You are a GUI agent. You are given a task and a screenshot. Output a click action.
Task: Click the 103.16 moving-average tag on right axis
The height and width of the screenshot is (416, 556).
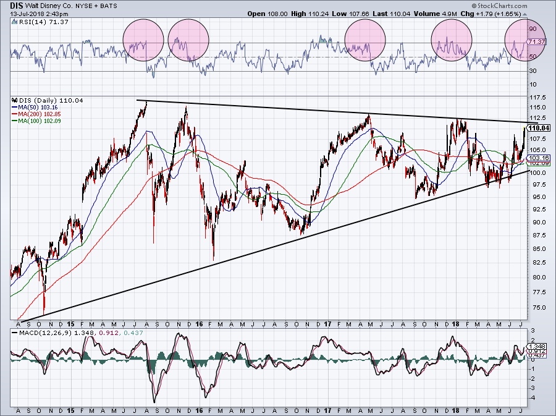[x=539, y=158]
